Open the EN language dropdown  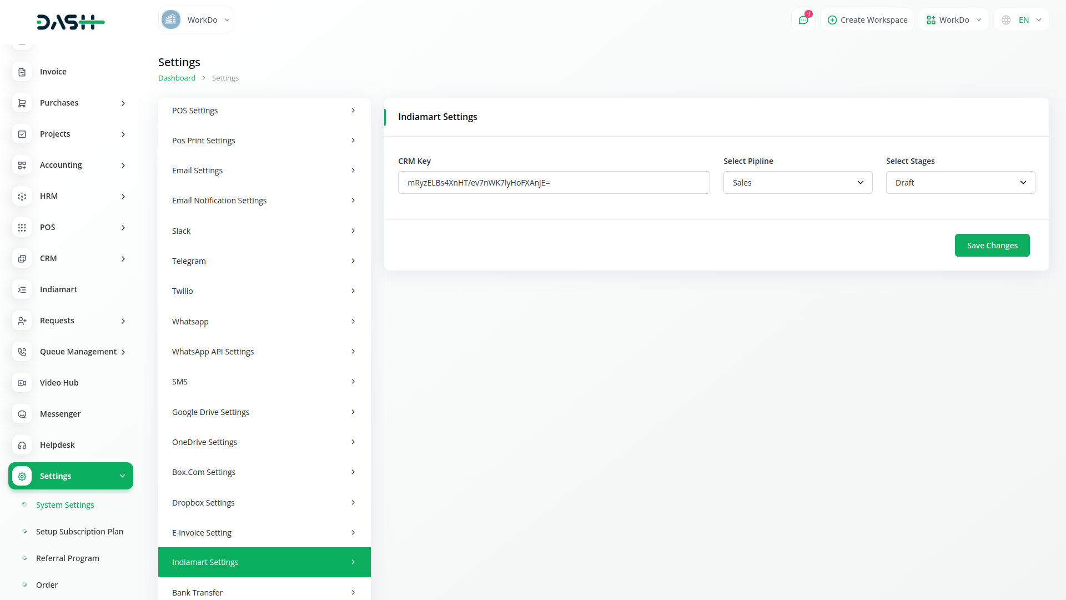(1022, 20)
